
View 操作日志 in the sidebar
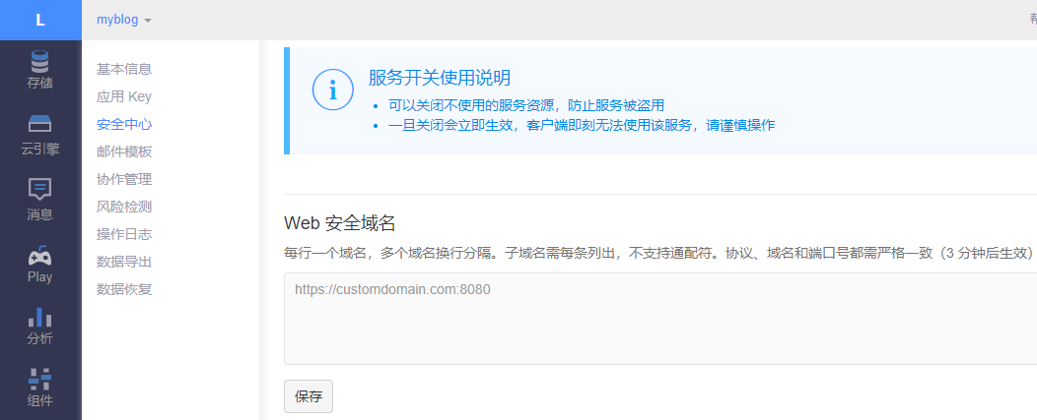[124, 234]
